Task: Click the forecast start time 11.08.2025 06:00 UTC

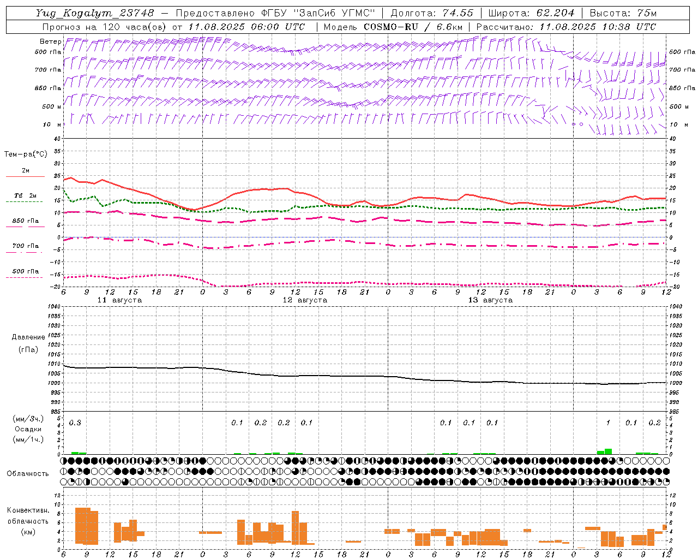Action: click(246, 27)
